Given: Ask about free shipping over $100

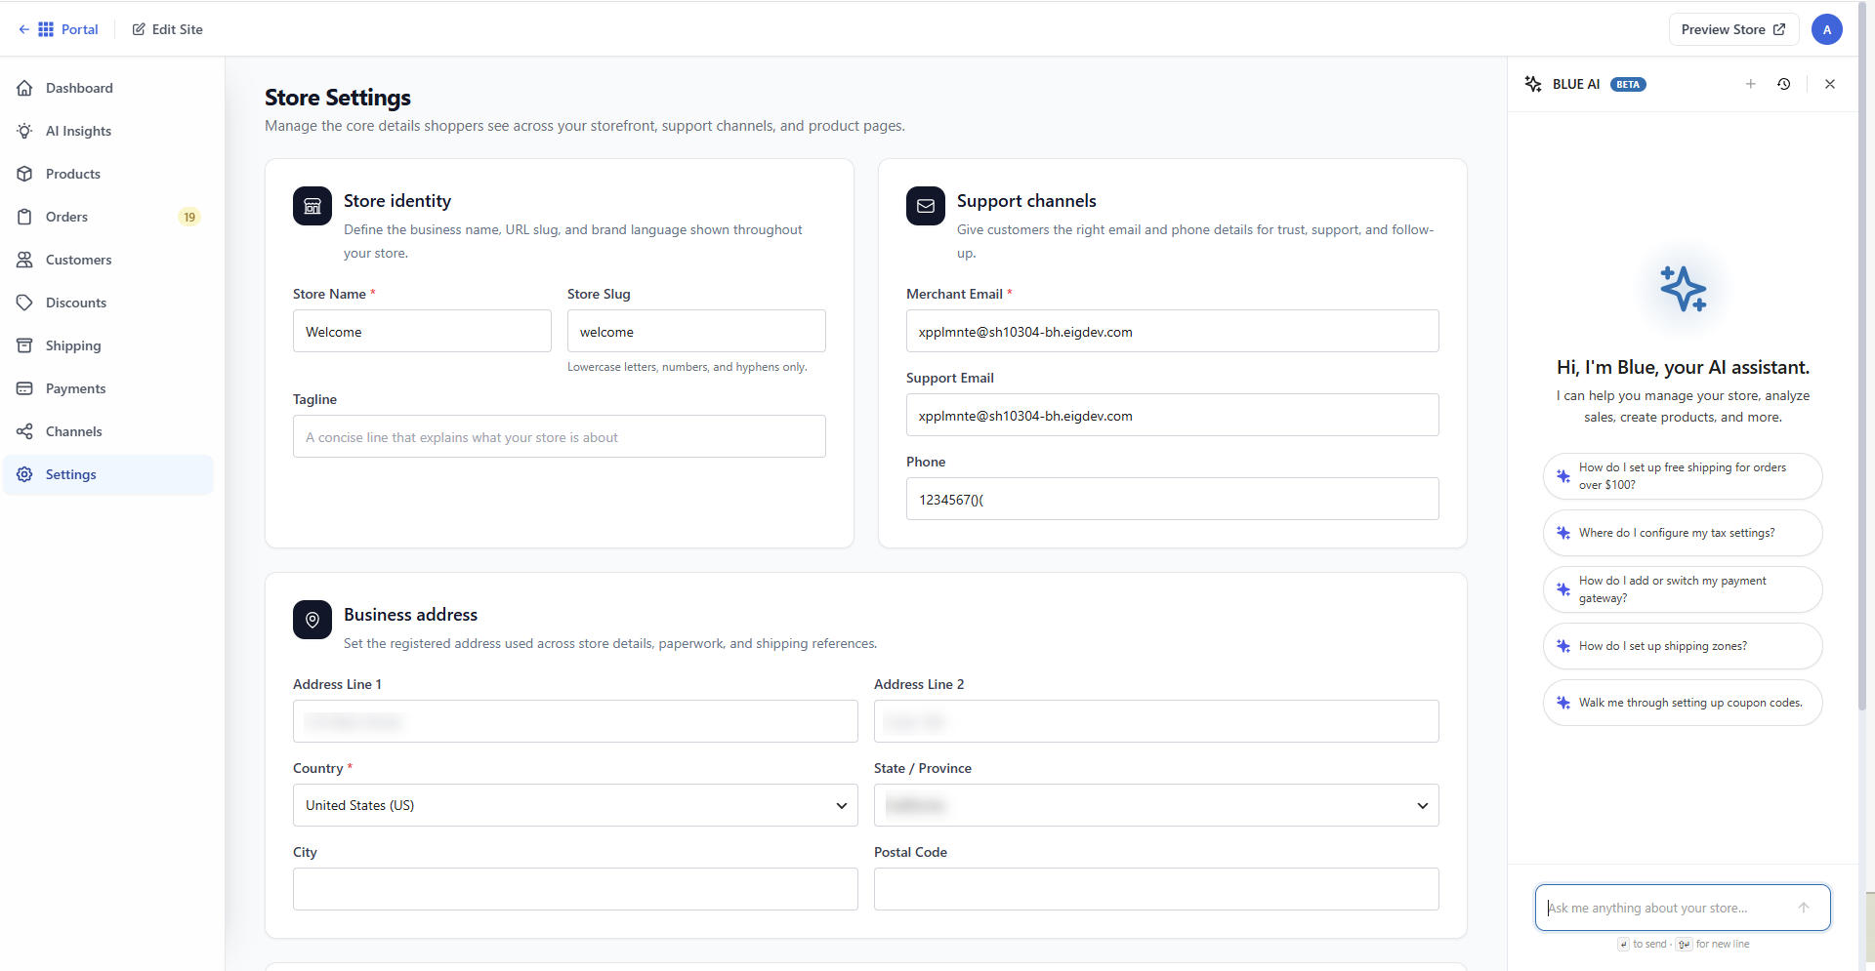Looking at the screenshot, I should click(1683, 476).
